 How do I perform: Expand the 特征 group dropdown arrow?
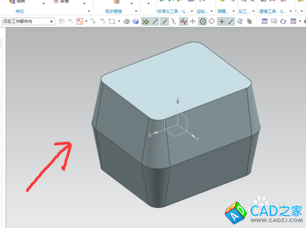coord(89,11)
